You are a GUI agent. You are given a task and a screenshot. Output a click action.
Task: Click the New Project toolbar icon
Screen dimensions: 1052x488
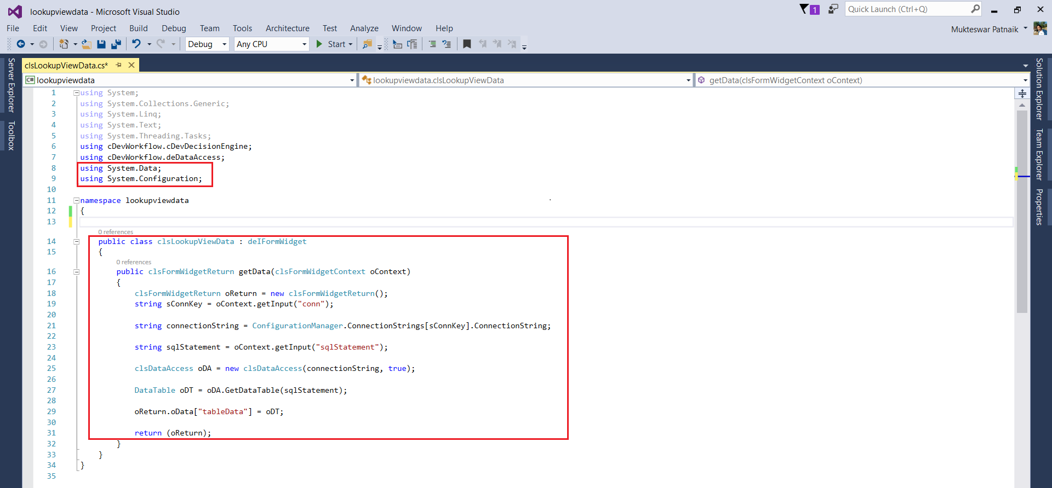coord(64,44)
